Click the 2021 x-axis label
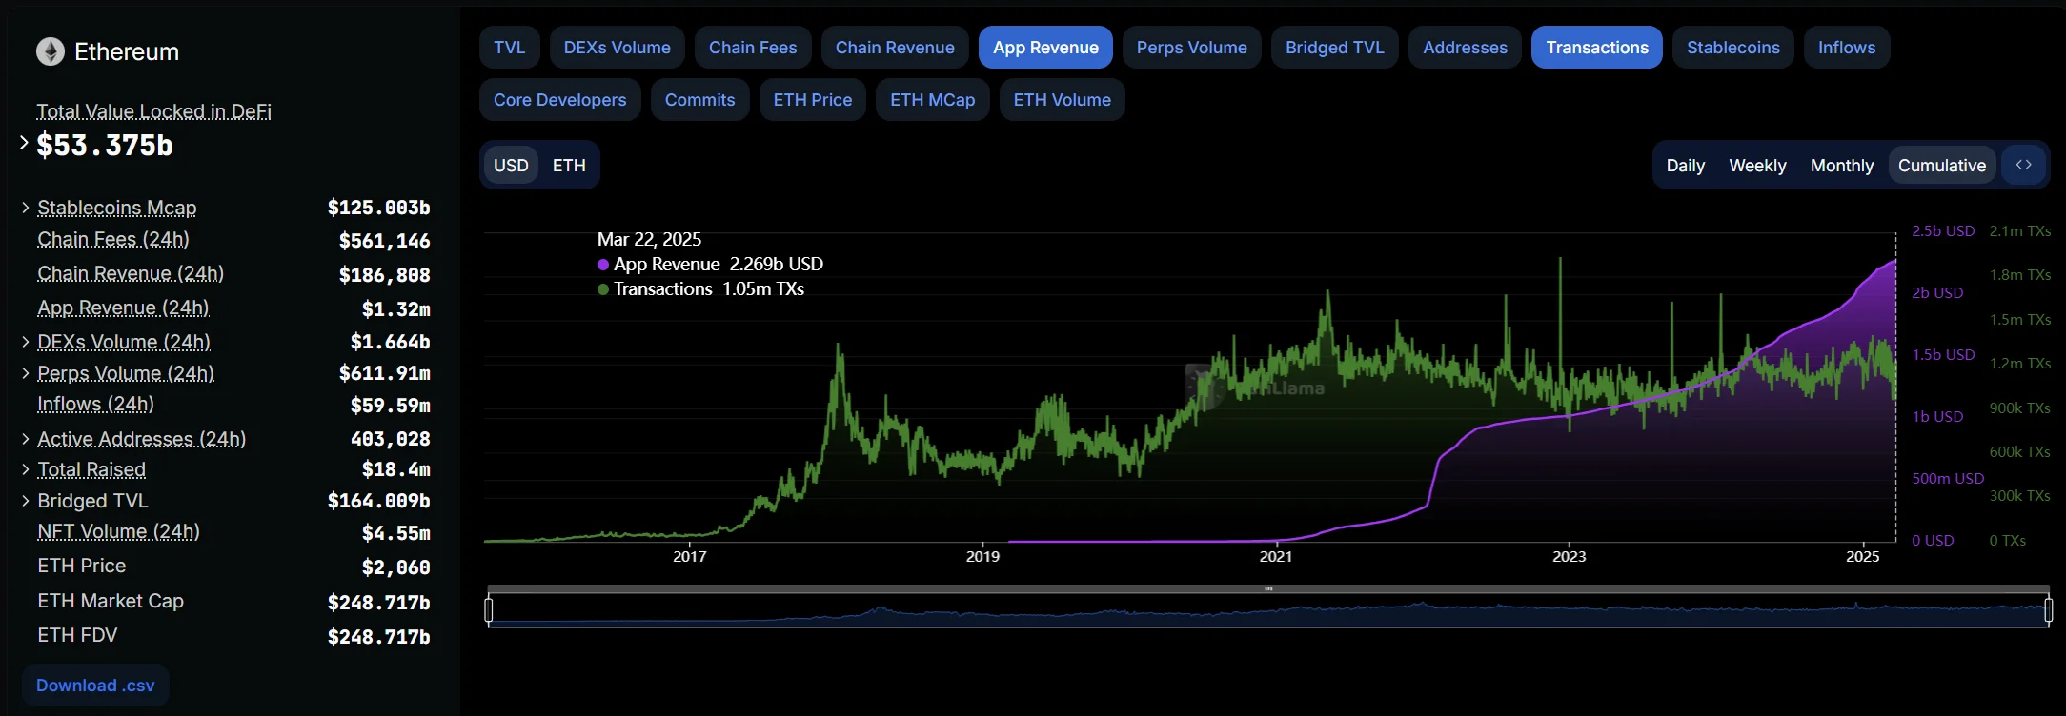The height and width of the screenshot is (716, 2066). click(1276, 556)
